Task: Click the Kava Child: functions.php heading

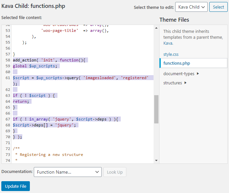Action: [x=33, y=6]
